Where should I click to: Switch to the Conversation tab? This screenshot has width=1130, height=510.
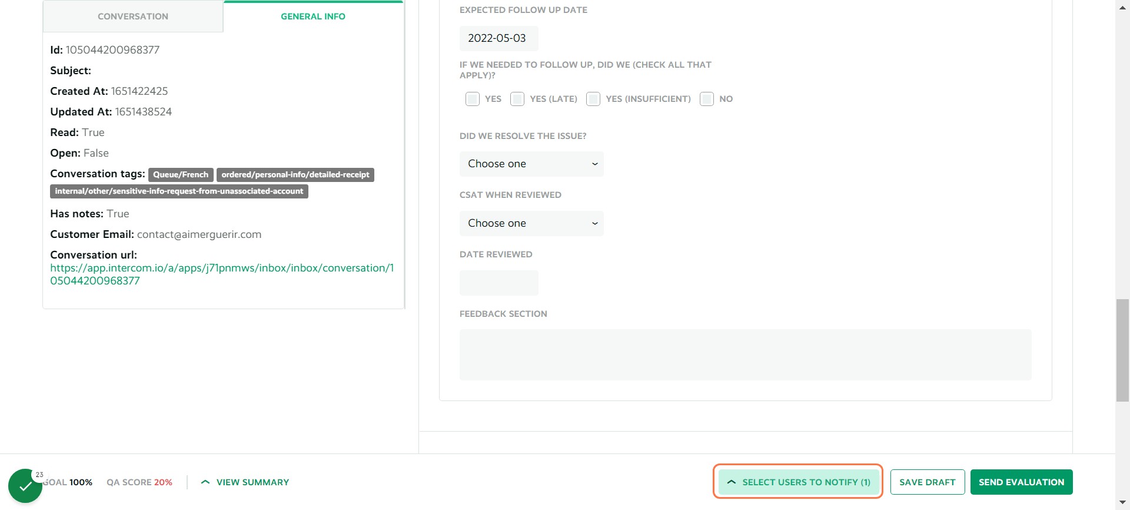(133, 16)
